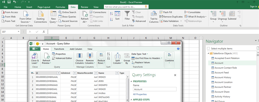Open the Name Box dropdown arrow
This screenshot has width=259, height=102.
click(18, 32)
